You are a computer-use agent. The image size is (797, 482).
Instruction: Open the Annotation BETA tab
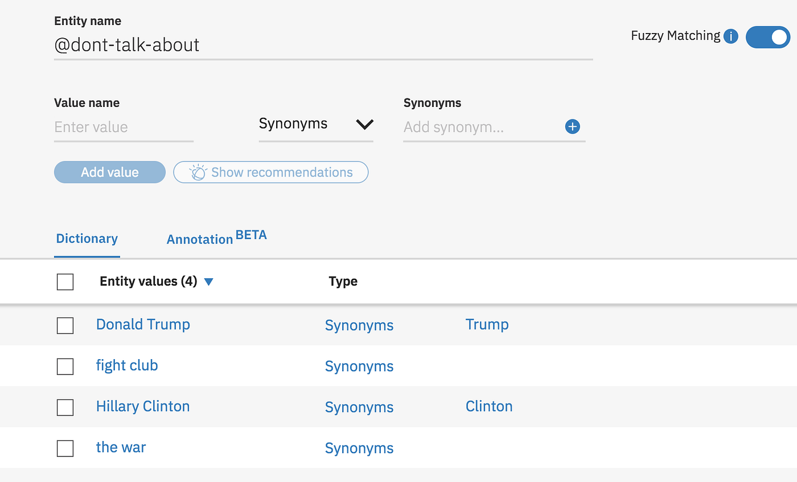[216, 238]
